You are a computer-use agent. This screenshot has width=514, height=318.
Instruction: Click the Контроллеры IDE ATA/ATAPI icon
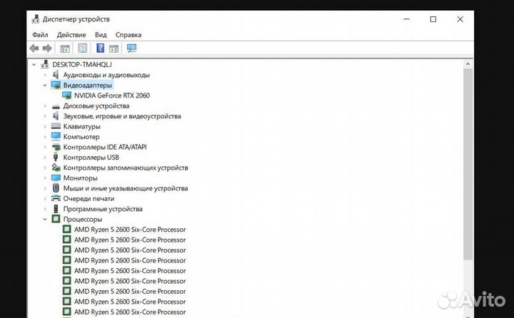pyautogui.click(x=56, y=147)
